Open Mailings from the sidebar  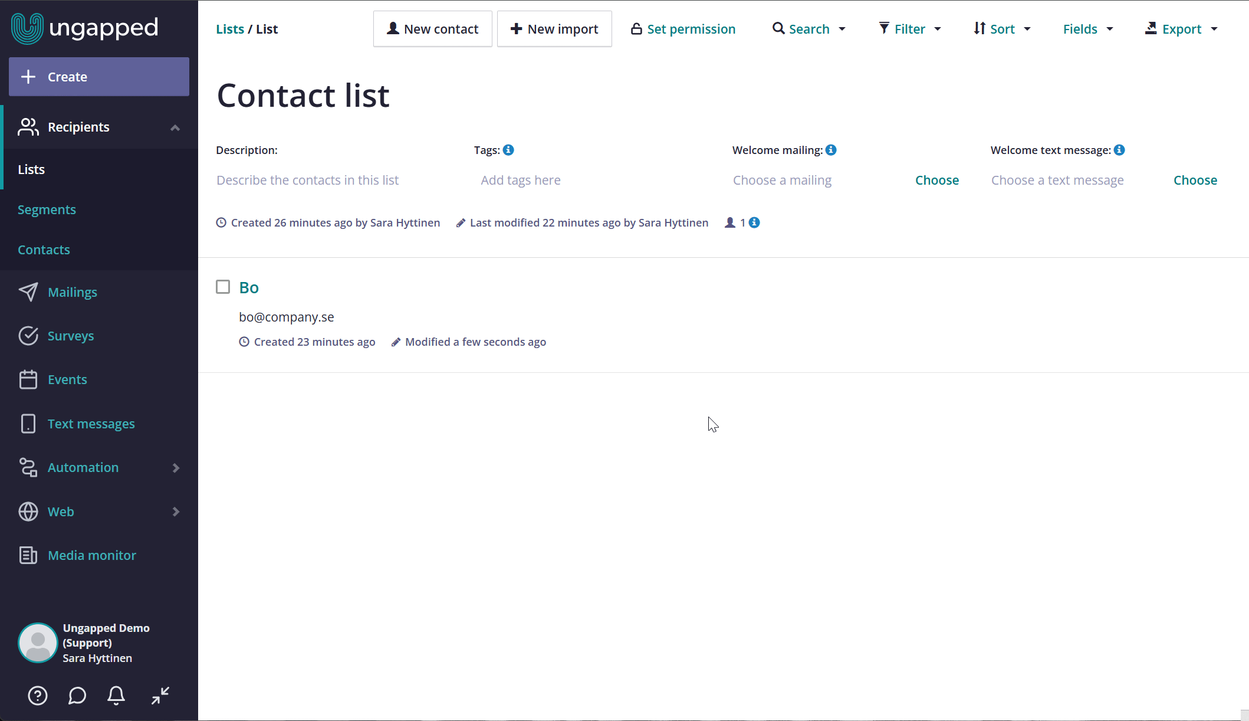73,292
